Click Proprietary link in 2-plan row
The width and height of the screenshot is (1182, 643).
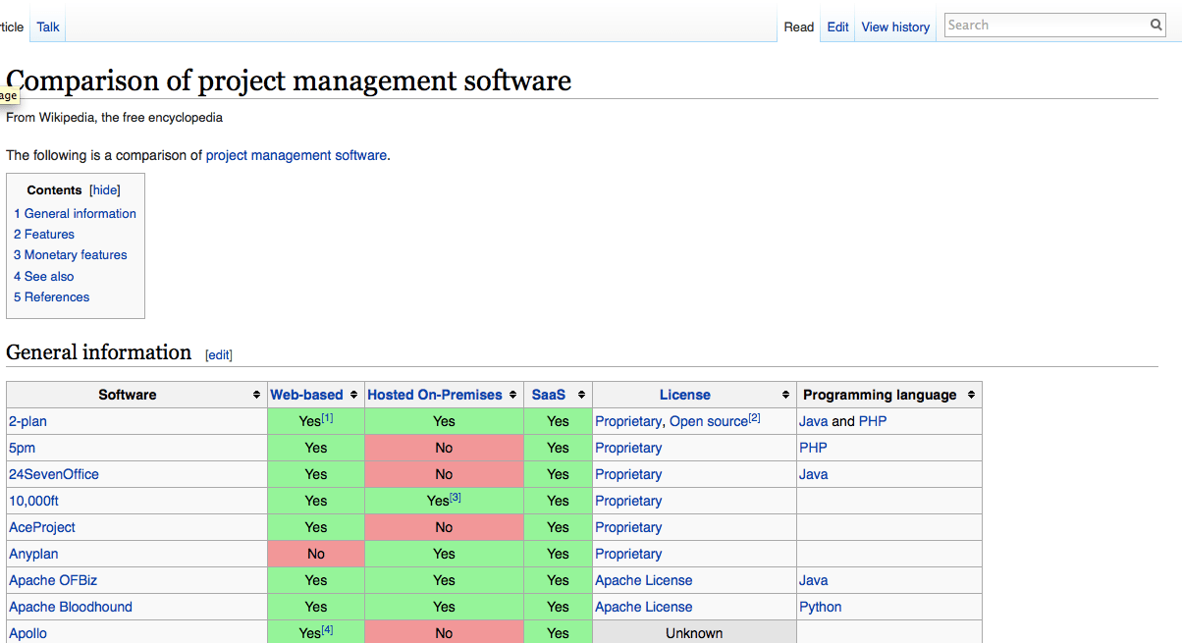click(628, 421)
